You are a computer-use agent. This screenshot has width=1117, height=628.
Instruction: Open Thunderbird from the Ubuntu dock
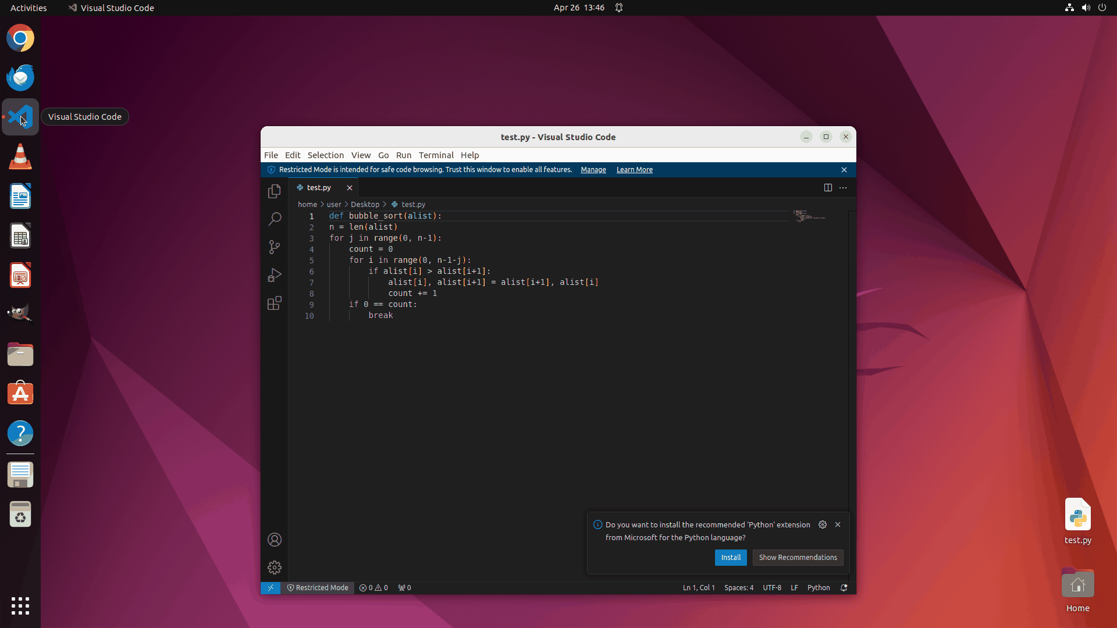click(x=20, y=77)
